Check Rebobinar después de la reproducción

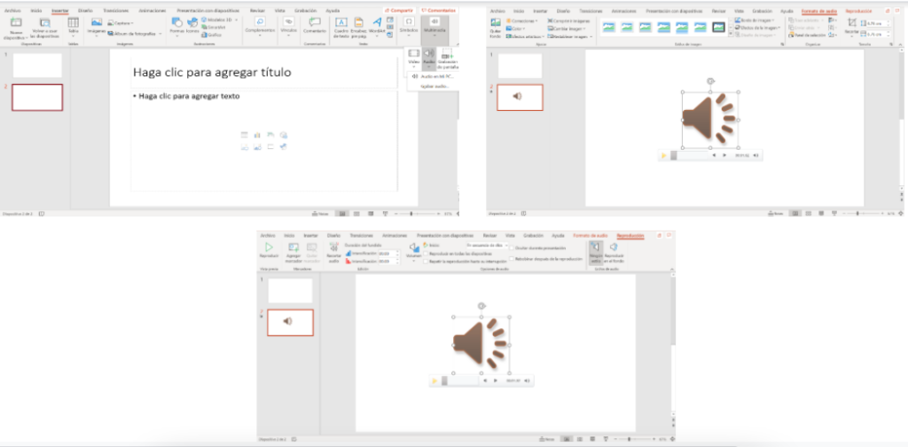point(512,259)
